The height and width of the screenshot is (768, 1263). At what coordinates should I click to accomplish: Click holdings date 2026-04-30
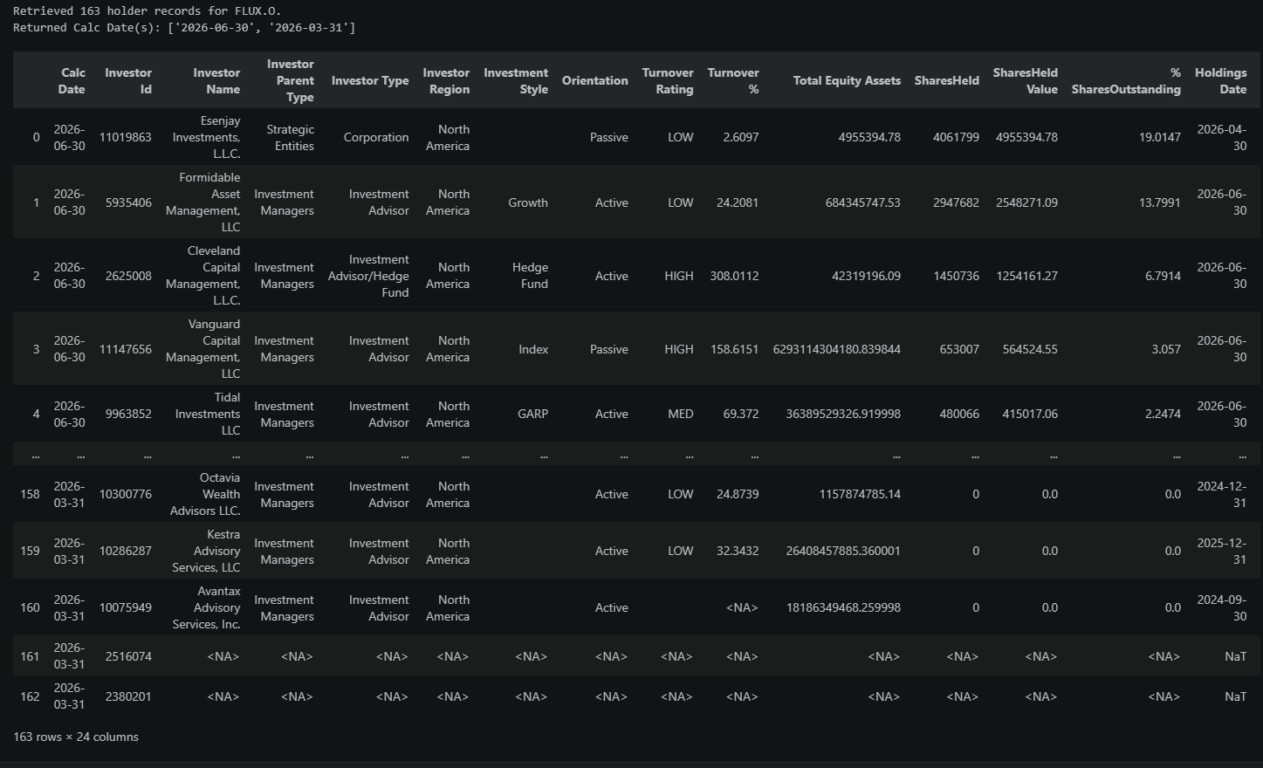point(1222,137)
